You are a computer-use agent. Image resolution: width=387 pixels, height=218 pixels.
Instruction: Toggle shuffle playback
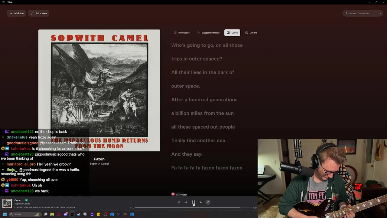point(179,202)
